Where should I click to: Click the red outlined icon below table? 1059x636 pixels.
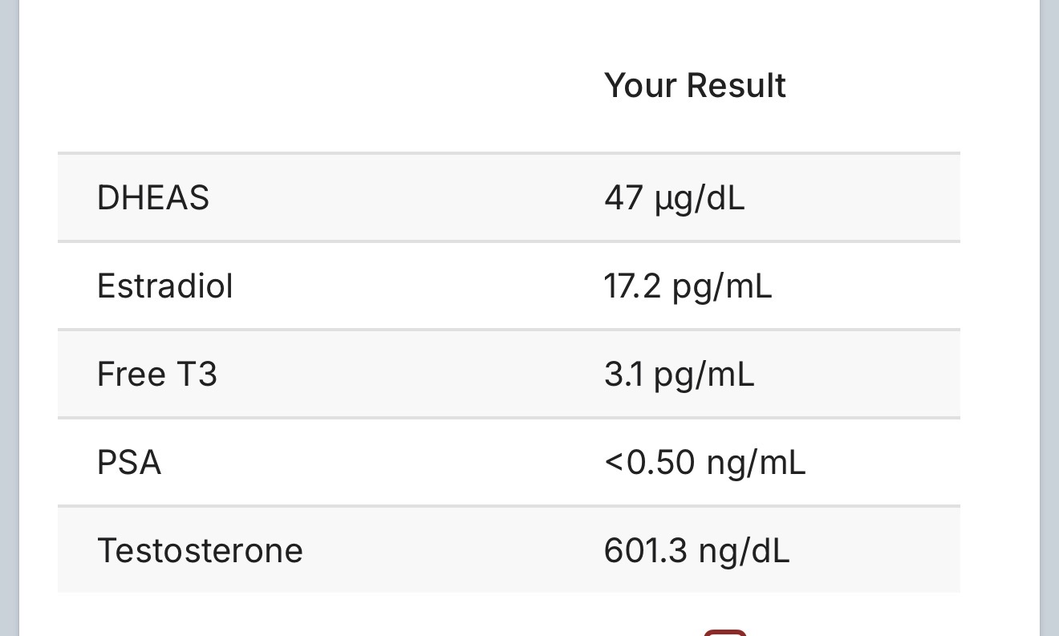[x=726, y=633]
